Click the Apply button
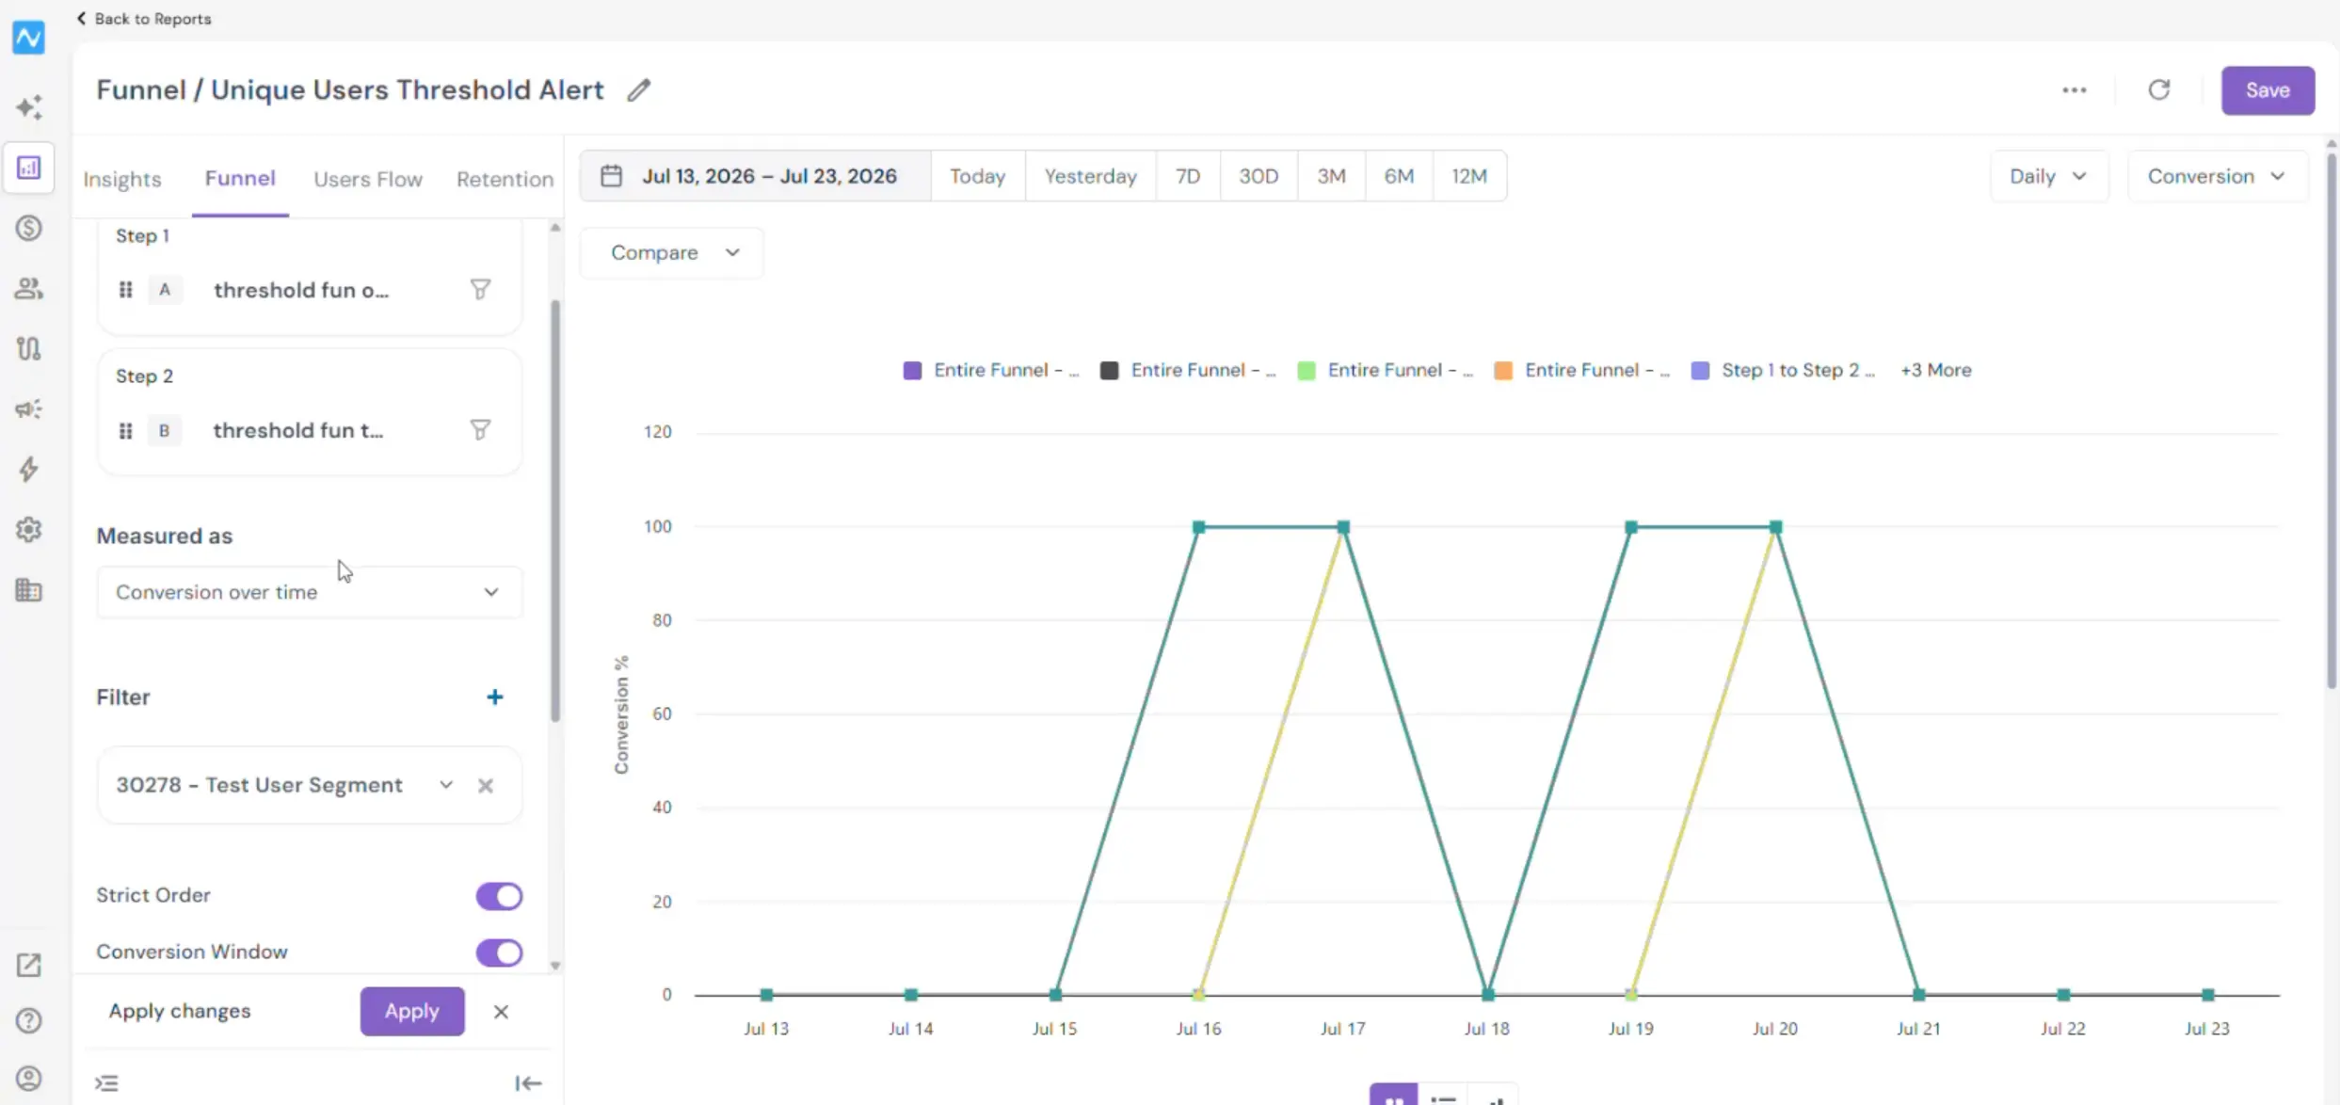Screen dimensions: 2340x1105 pyautogui.click(x=412, y=1011)
